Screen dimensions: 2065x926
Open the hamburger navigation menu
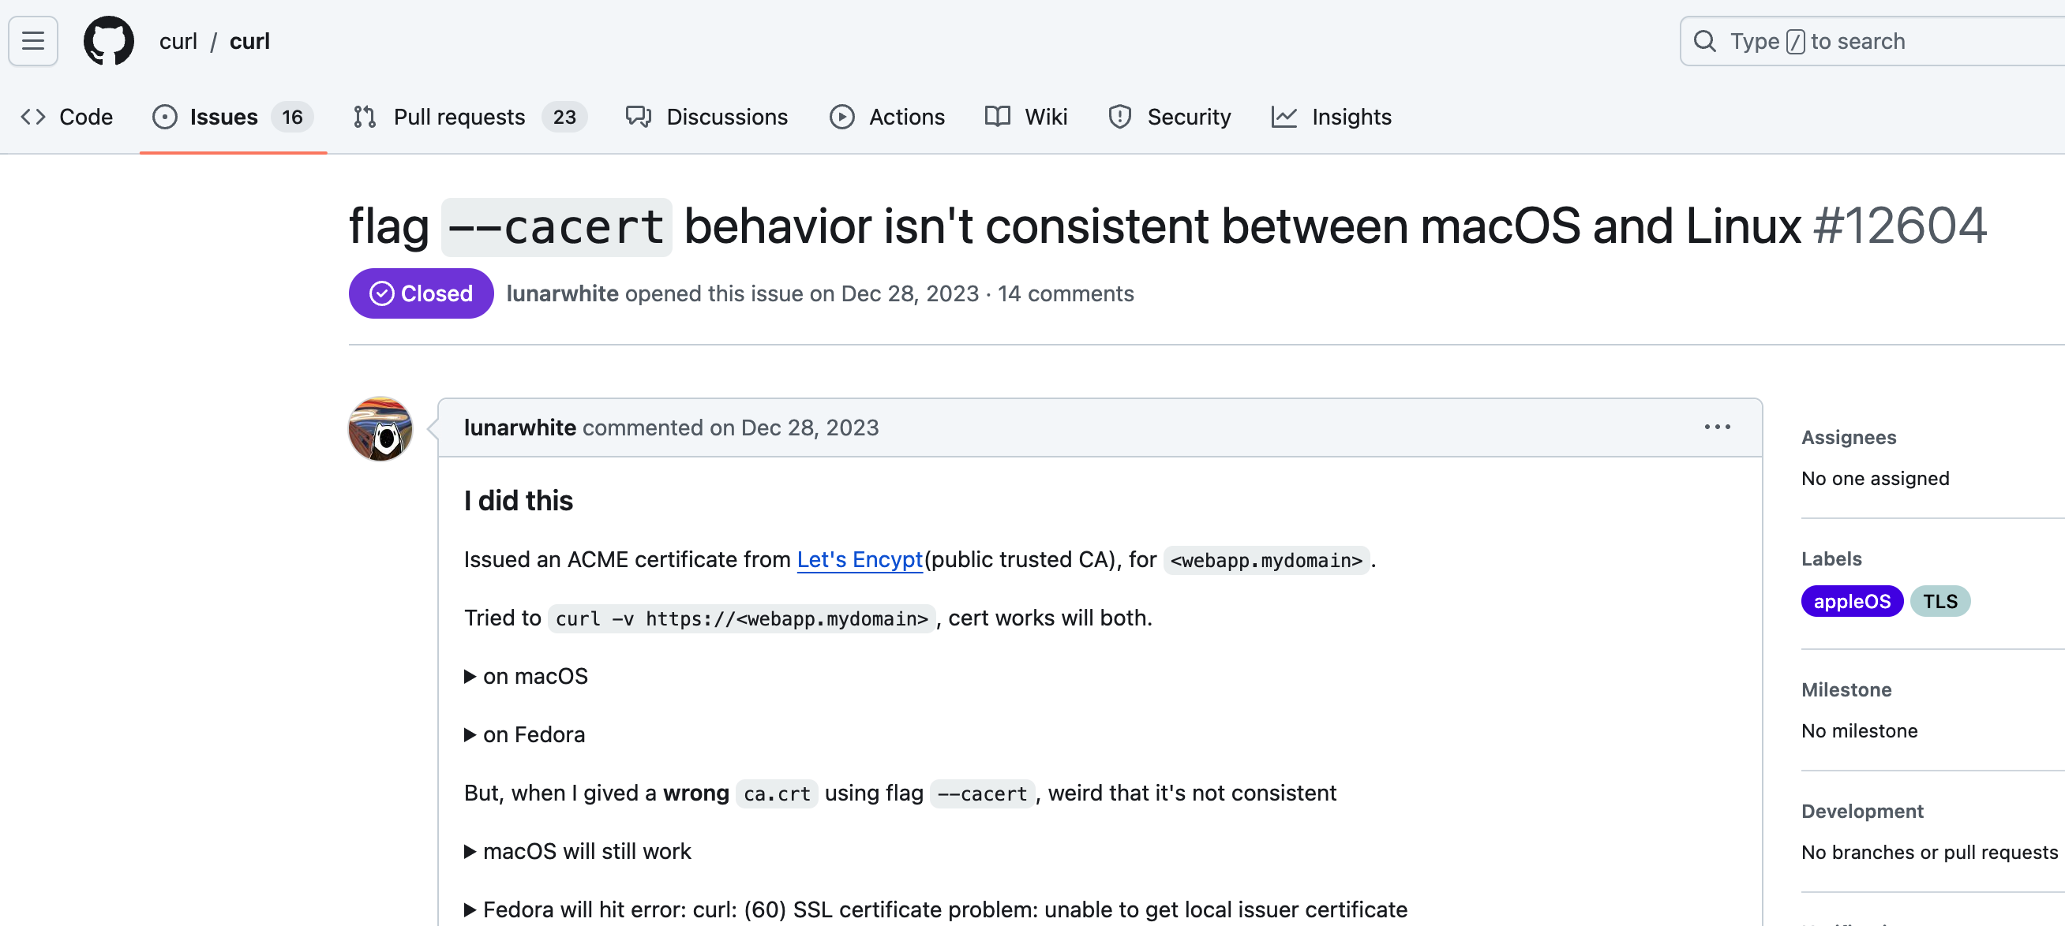click(33, 41)
